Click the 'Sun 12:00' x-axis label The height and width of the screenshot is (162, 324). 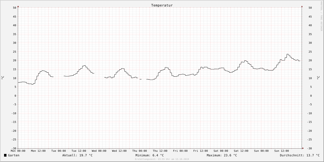282,151
